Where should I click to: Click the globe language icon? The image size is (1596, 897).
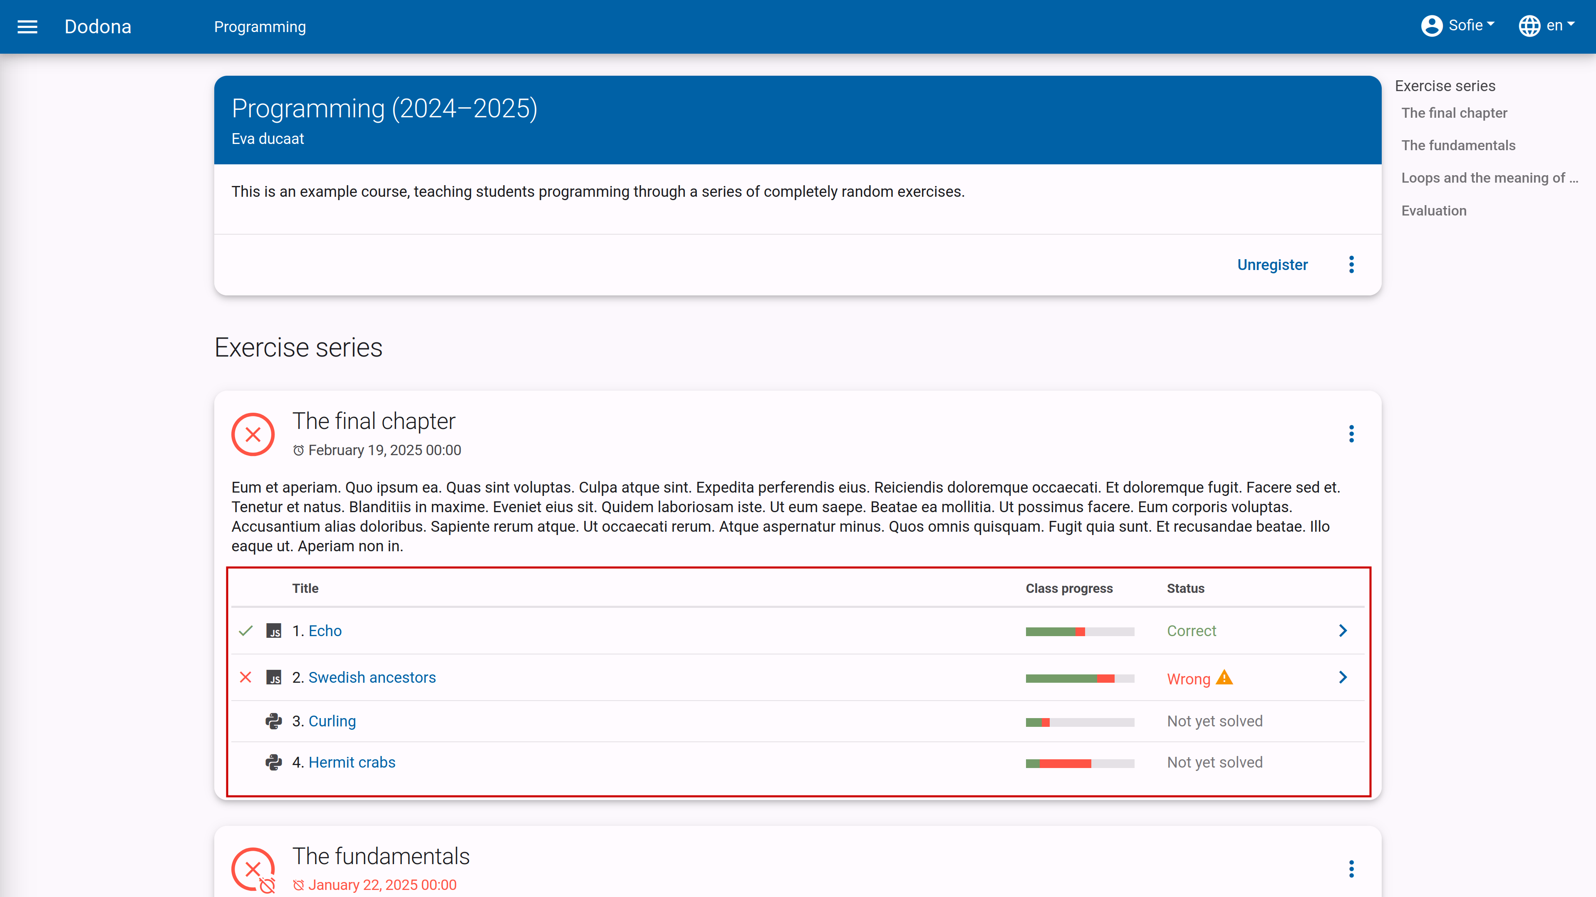[1530, 26]
